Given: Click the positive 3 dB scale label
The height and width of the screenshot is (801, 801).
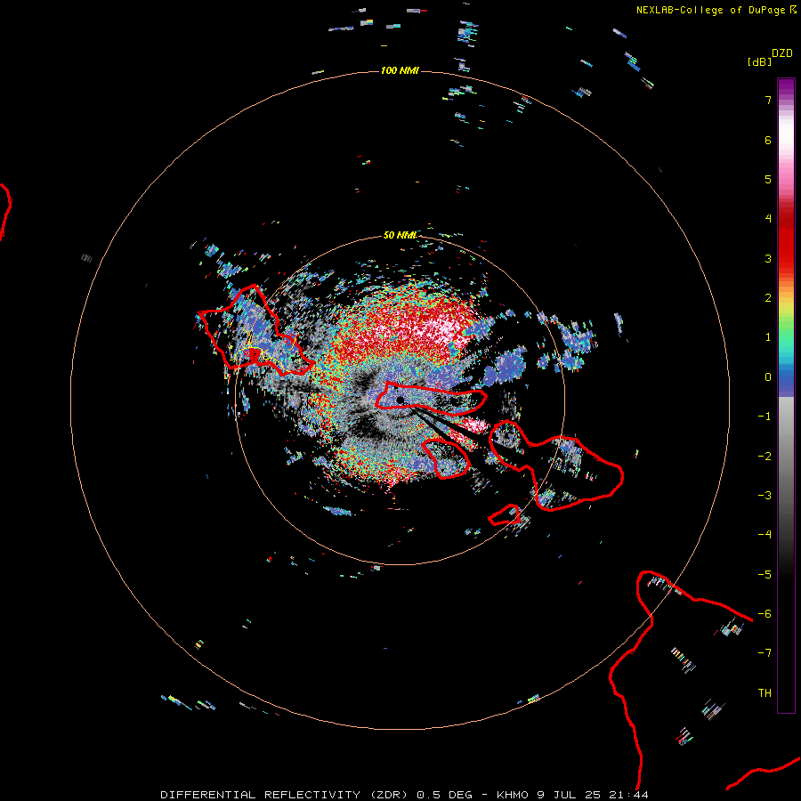Looking at the screenshot, I should pyautogui.click(x=768, y=258).
